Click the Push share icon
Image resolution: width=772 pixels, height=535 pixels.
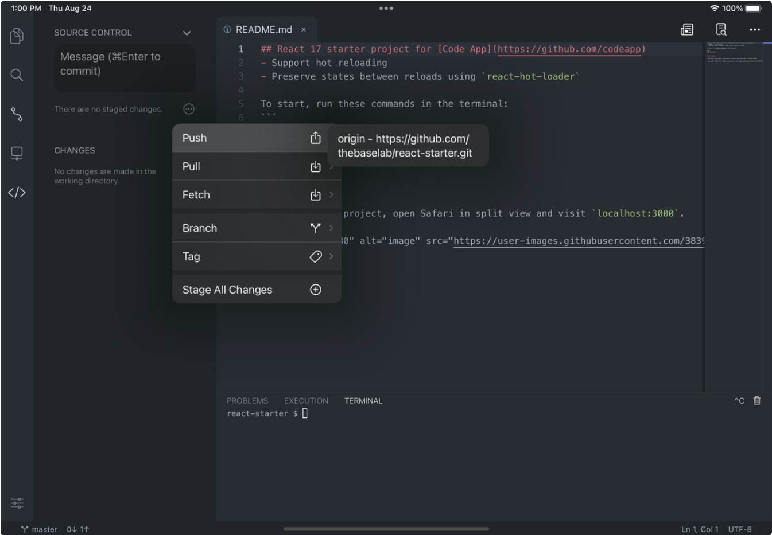(x=315, y=138)
